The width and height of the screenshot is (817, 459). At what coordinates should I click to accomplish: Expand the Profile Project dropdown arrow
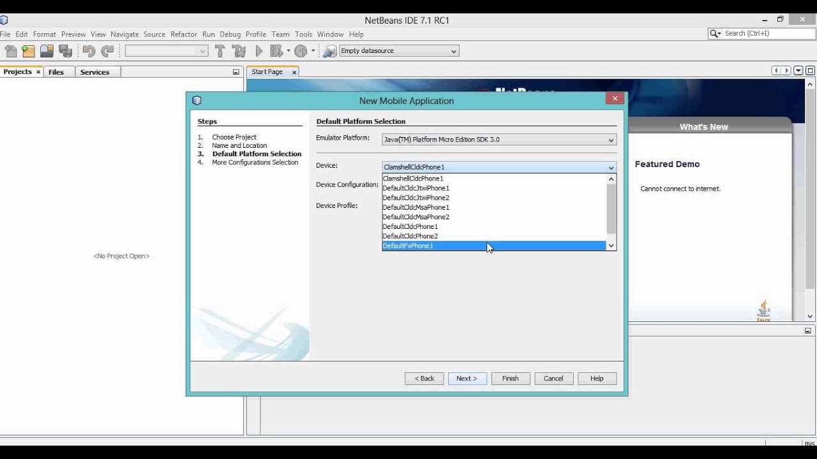[x=313, y=51]
